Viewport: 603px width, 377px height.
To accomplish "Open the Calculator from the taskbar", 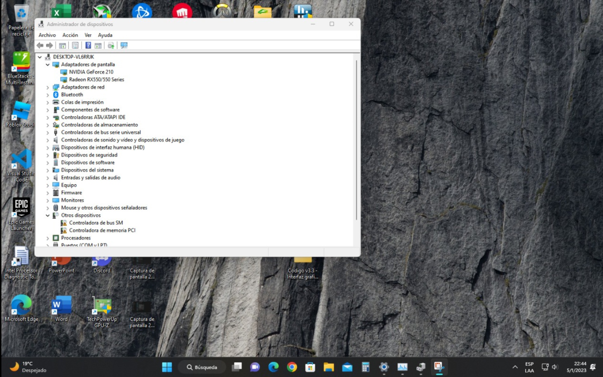I will (365, 367).
